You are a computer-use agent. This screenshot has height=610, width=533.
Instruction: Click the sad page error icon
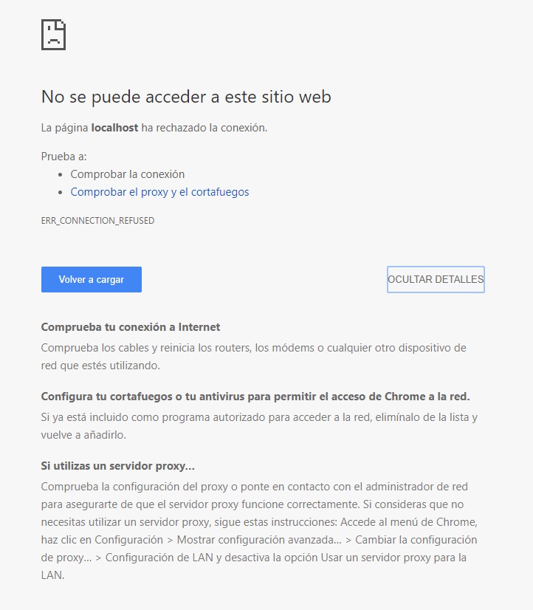click(53, 35)
